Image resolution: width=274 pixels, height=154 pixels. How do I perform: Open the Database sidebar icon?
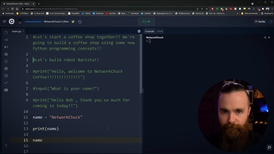(6, 76)
